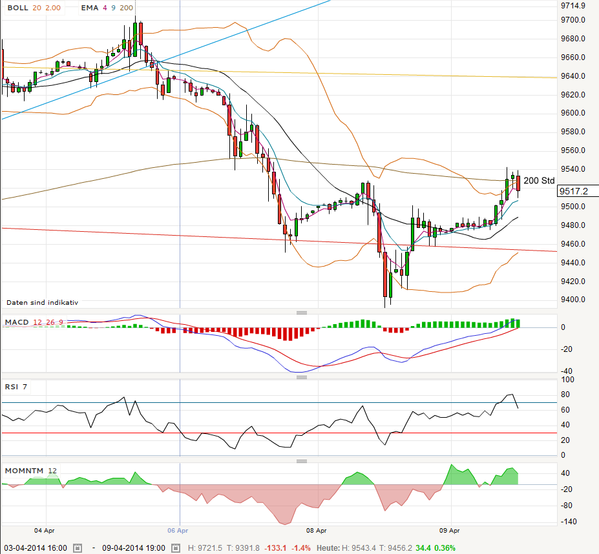Viewport: 599px width, 554px height.
Task: Open the end date calendar picker
Action: (176, 548)
